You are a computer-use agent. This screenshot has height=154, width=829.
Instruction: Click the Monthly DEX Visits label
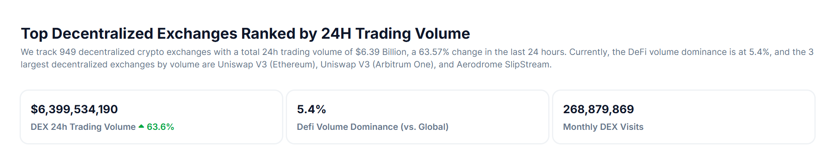click(603, 127)
